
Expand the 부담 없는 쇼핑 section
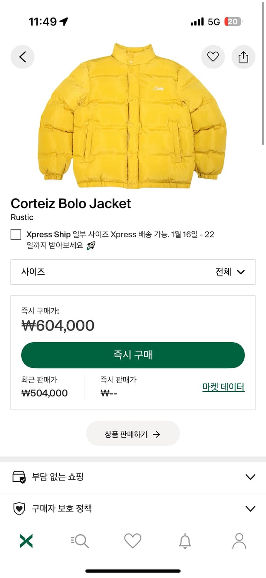coord(133,476)
